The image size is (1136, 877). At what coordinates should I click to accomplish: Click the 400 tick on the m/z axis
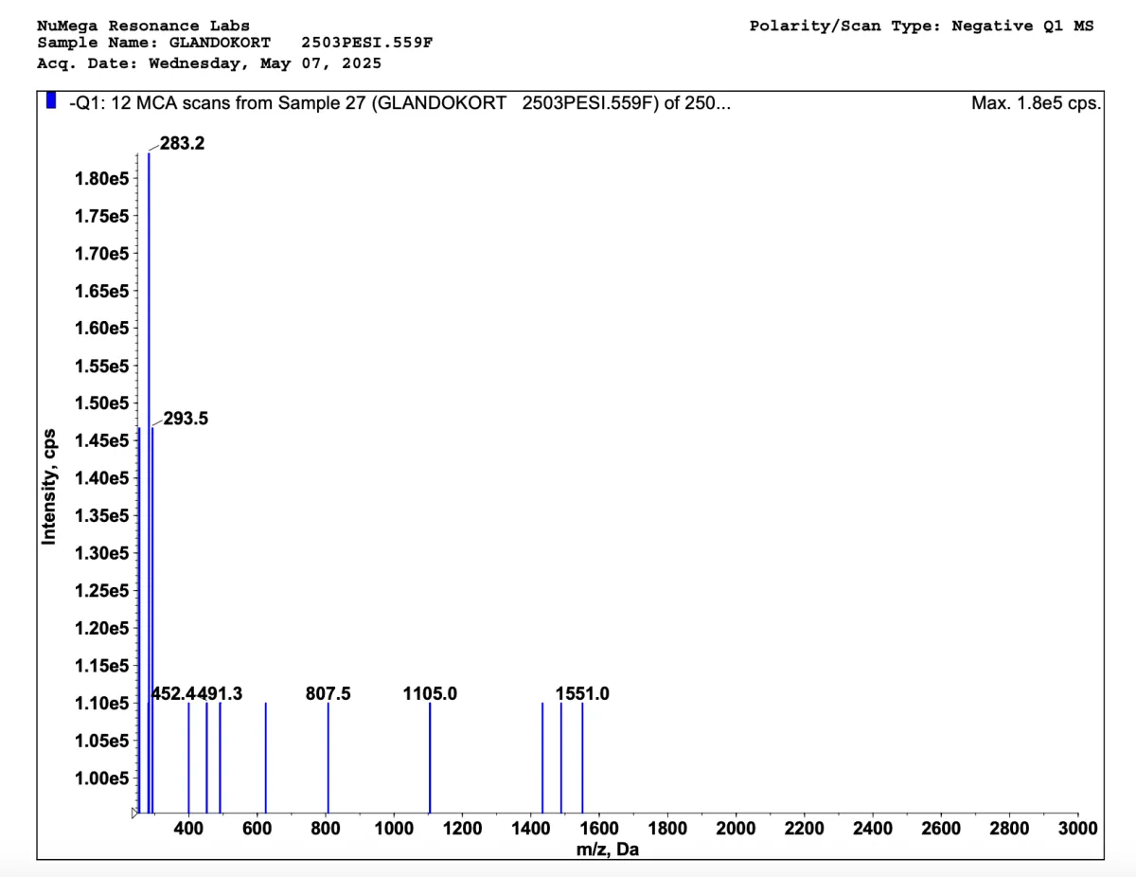188,829
